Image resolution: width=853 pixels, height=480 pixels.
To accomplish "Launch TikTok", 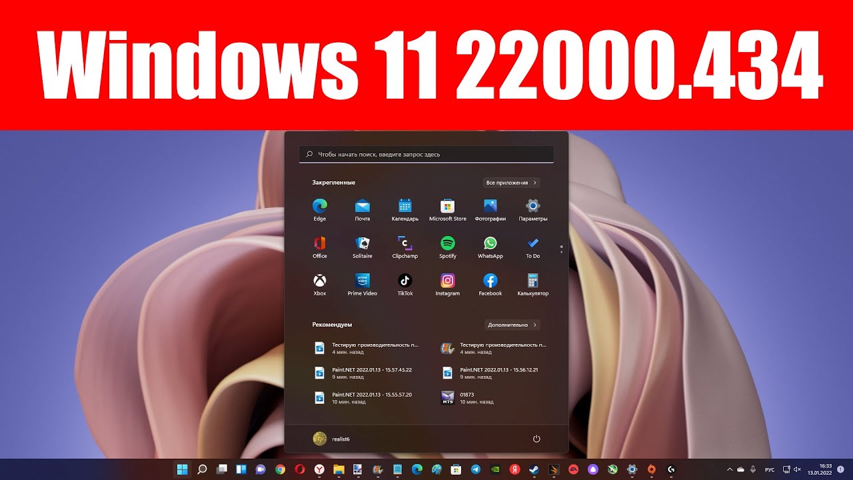I will 405,284.
